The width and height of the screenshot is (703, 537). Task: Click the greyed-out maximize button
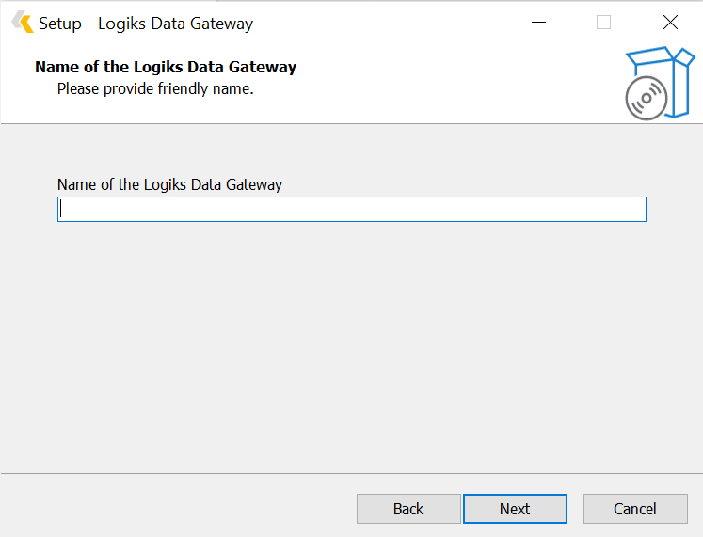[x=604, y=23]
